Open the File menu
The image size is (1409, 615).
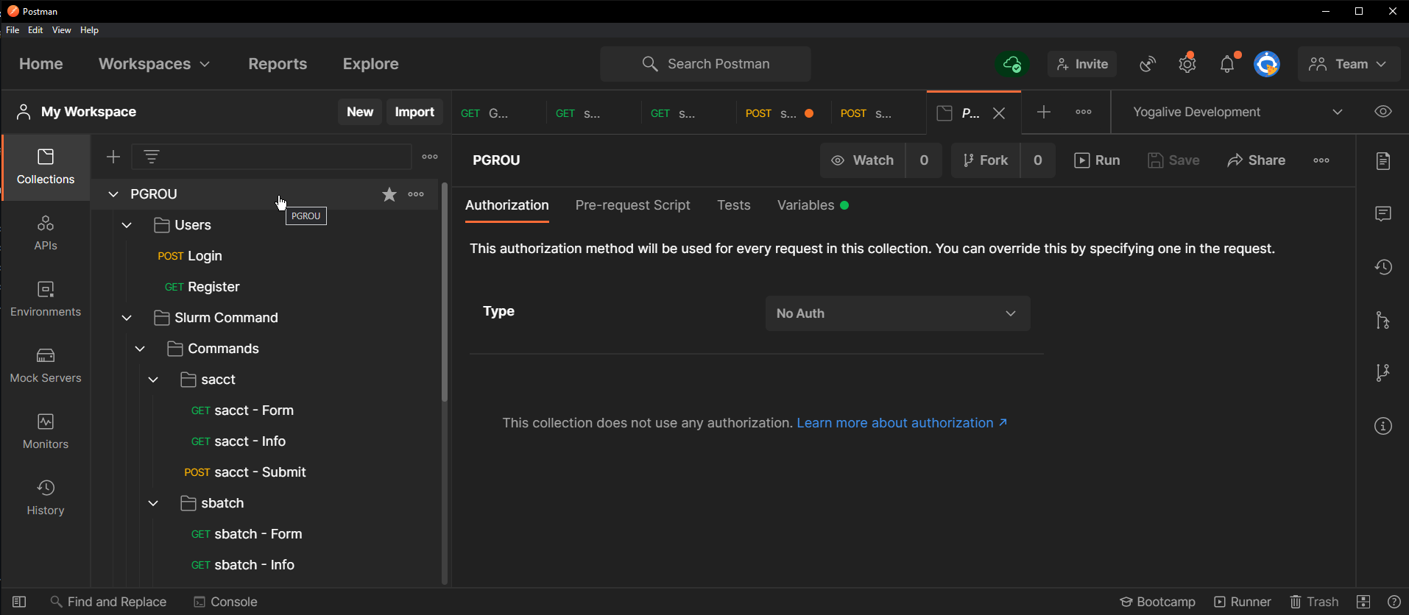coord(13,30)
